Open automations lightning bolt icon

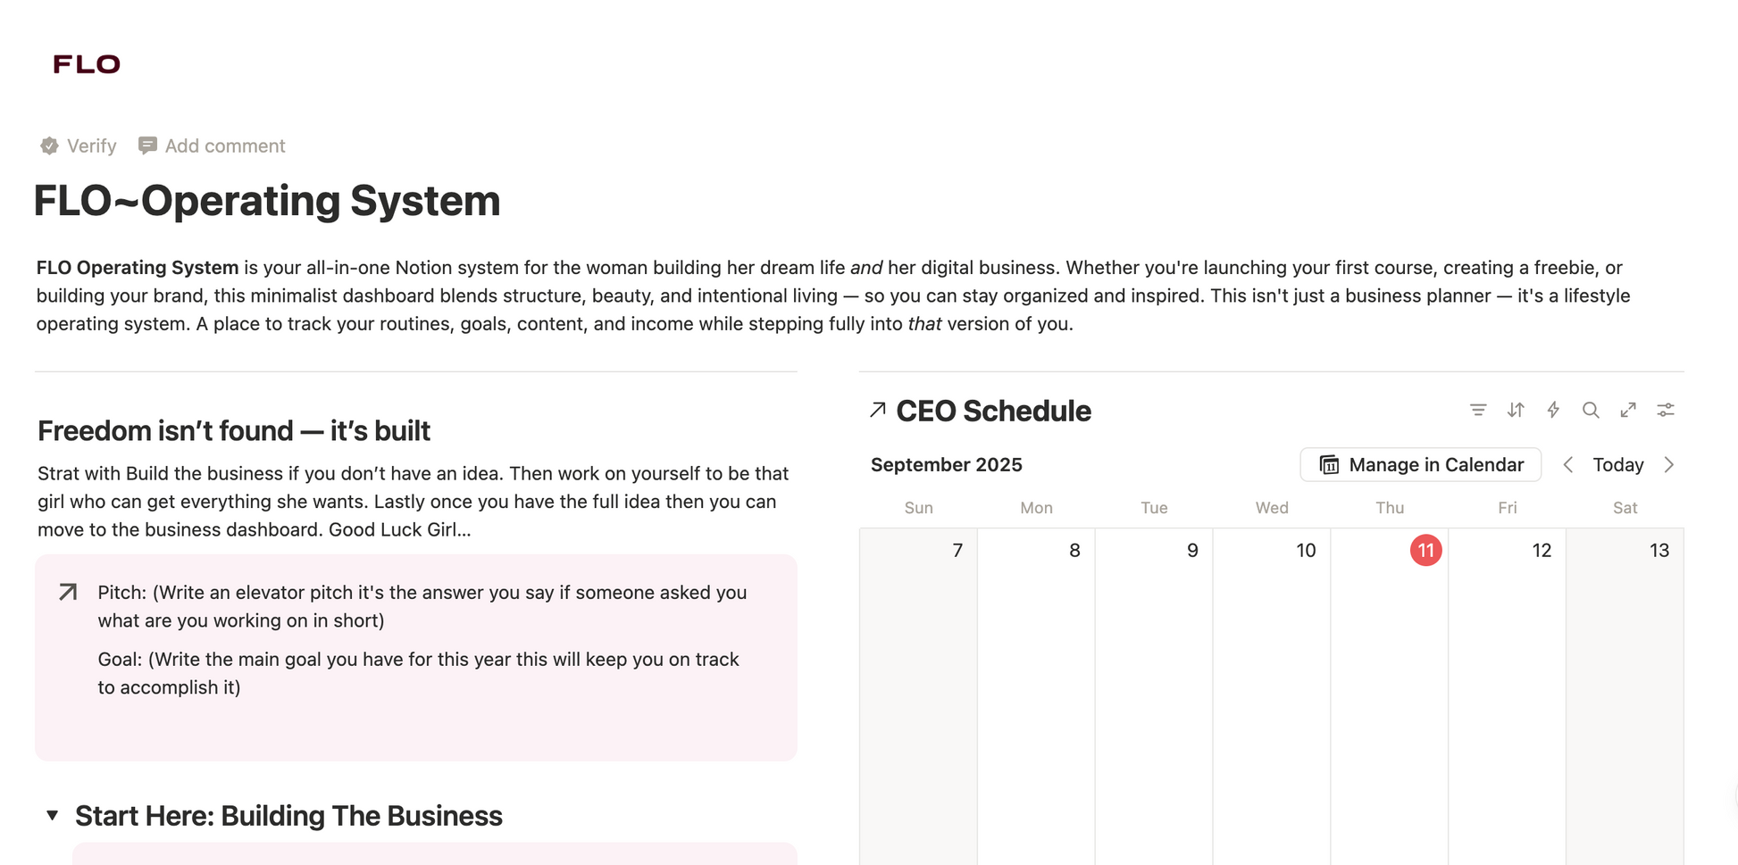[x=1553, y=410]
